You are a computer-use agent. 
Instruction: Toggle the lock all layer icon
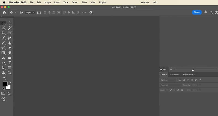click(181, 90)
